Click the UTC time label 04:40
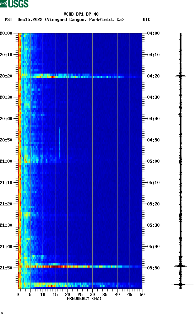 coord(153,119)
